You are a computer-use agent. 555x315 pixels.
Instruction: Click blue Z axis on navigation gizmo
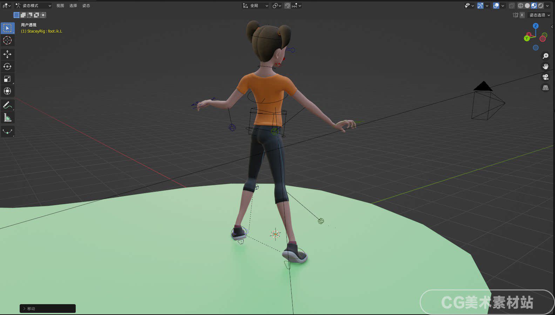click(x=536, y=26)
